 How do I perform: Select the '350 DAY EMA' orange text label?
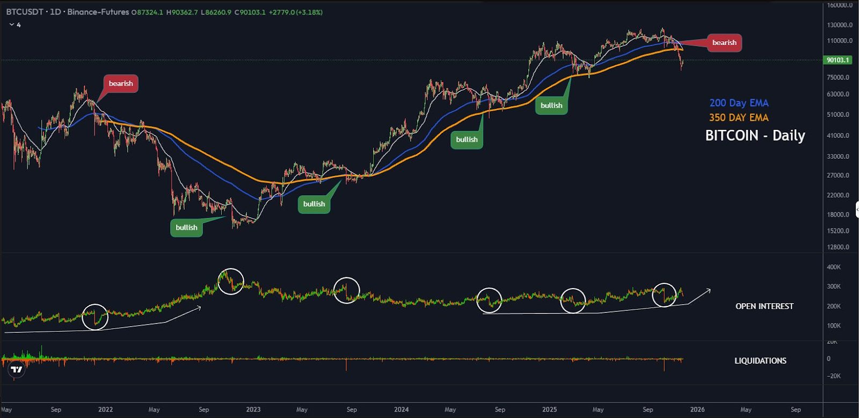click(x=739, y=118)
